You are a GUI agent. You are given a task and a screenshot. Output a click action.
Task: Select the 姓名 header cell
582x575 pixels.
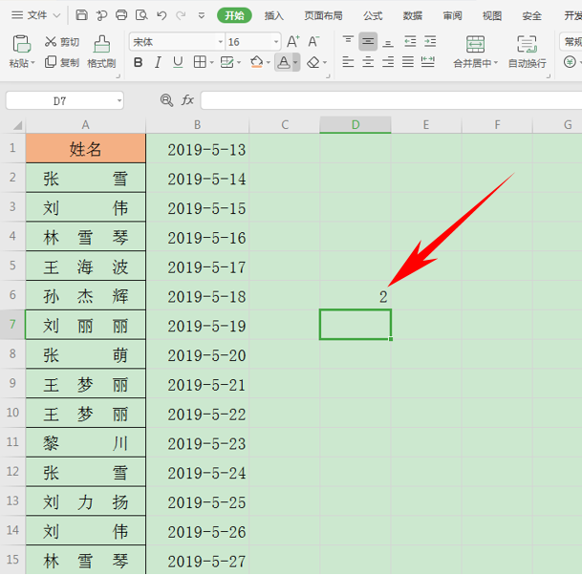click(85, 148)
